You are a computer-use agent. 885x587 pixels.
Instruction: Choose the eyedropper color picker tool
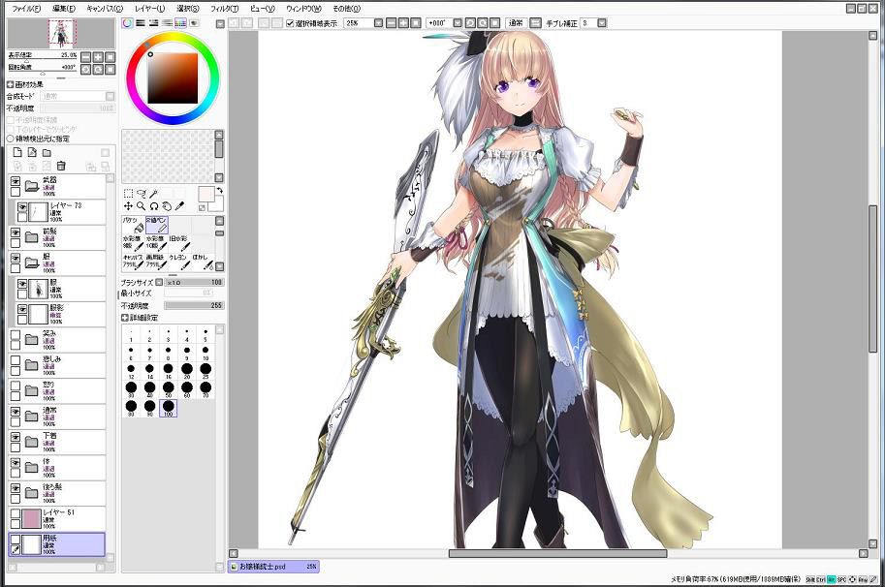[x=179, y=206]
